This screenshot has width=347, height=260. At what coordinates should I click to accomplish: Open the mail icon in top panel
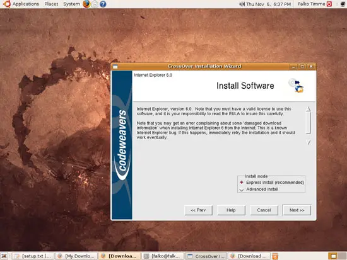pyautogui.click(x=95, y=4)
